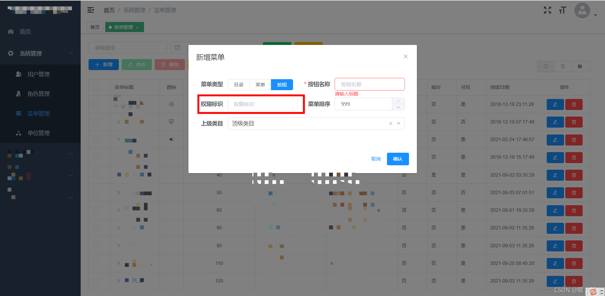Screen dimensions: 605x296
Task: Click the delete trash icon on the last row
Action: coord(574,281)
